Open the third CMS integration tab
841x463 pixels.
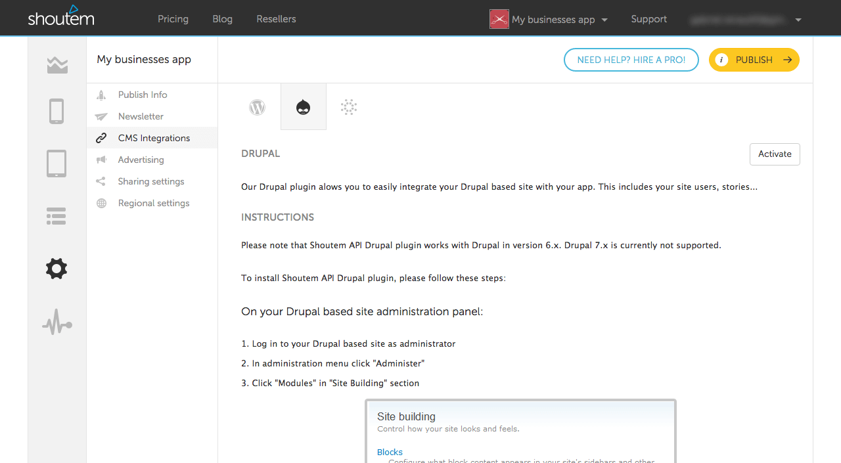pos(349,107)
